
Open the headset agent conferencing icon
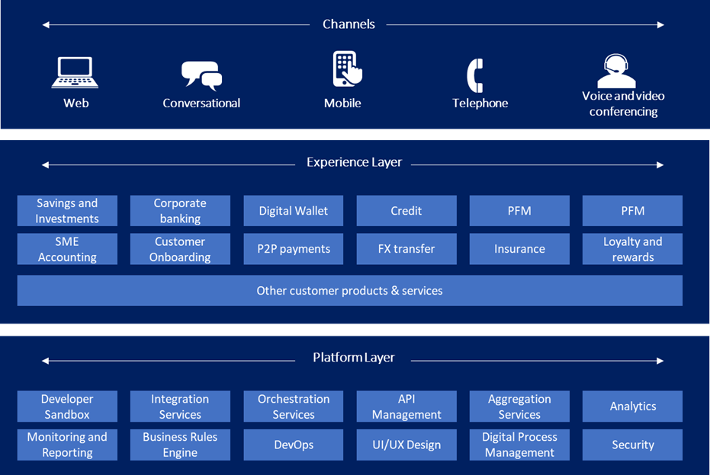(x=616, y=71)
